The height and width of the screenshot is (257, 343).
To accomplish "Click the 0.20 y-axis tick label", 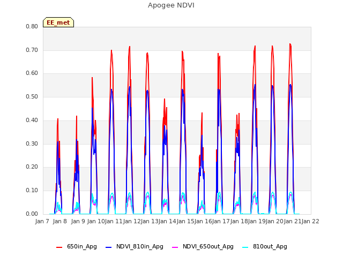I will point(32,167).
